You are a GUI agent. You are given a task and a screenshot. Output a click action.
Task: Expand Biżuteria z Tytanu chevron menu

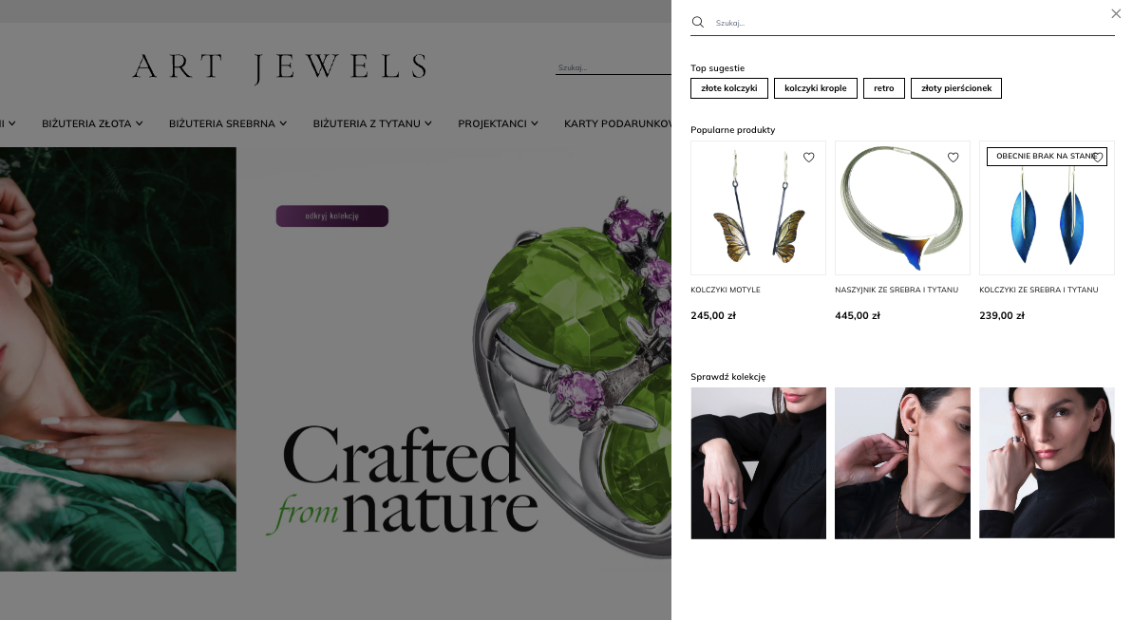(372, 123)
